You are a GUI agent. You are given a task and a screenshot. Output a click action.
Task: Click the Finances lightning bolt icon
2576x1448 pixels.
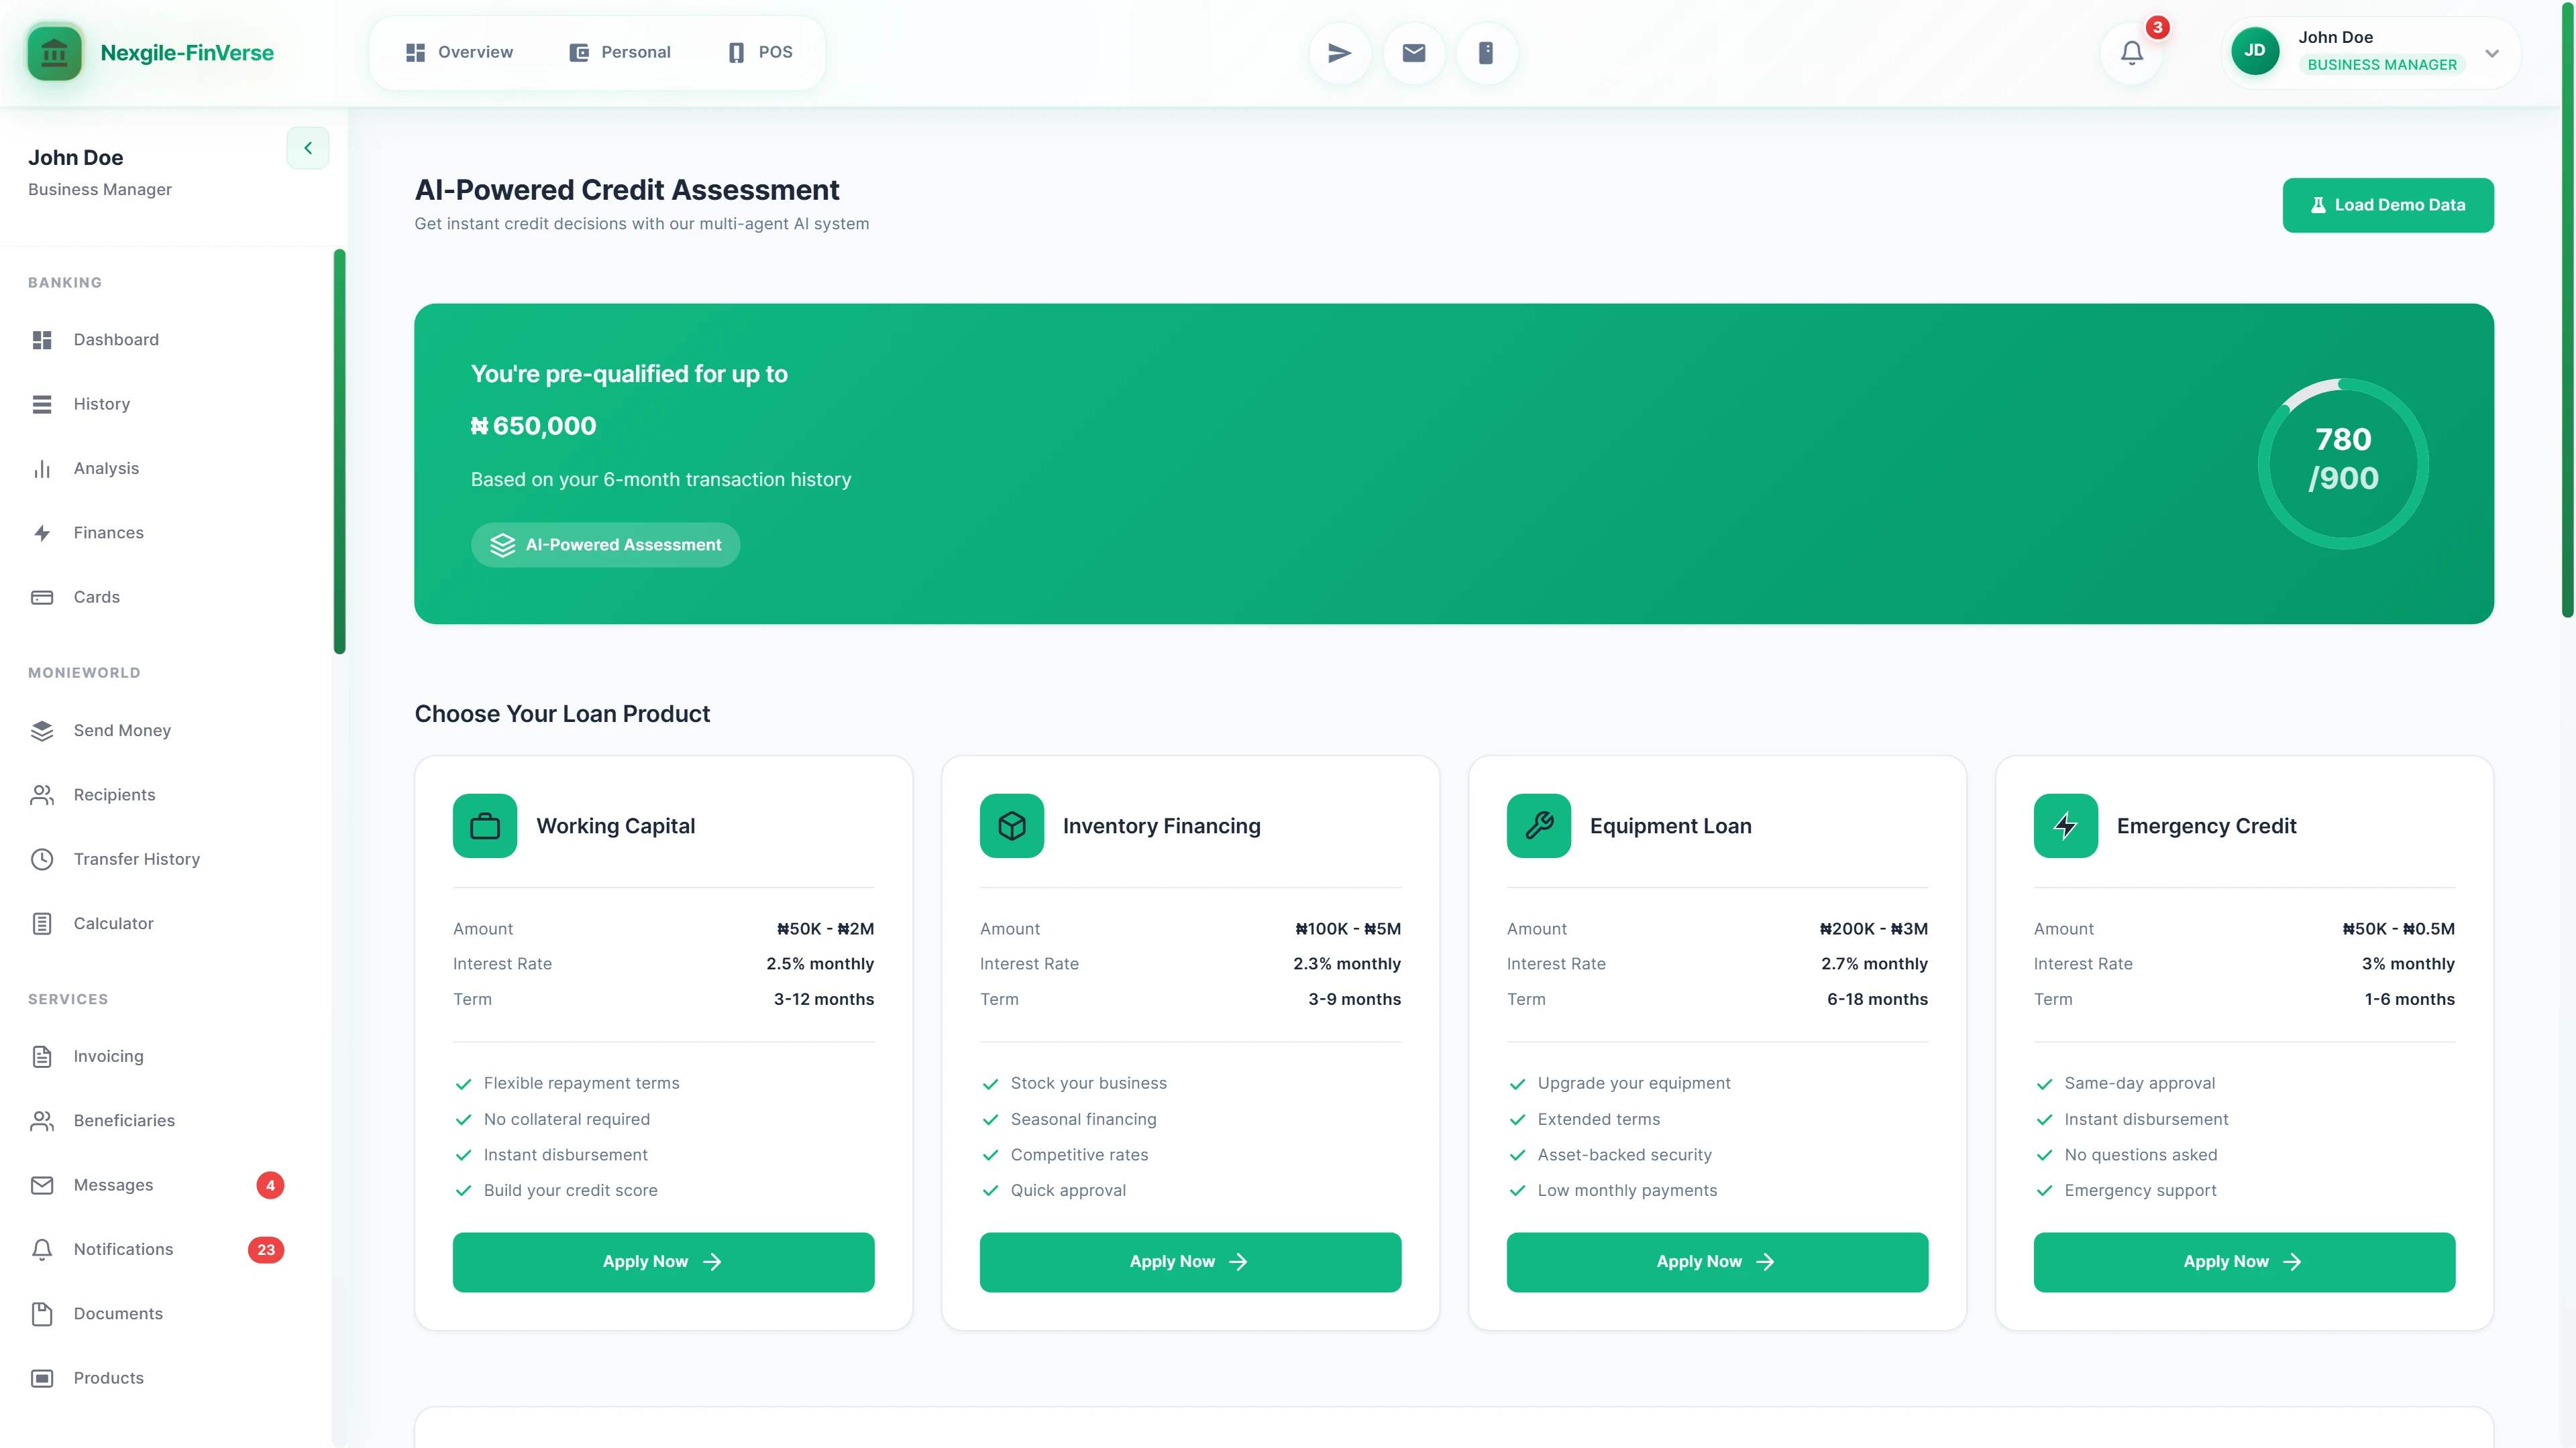[42, 533]
